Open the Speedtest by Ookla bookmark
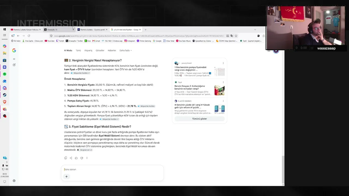Viewport: 349px width, 196px height. pyautogui.click(x=203, y=41)
